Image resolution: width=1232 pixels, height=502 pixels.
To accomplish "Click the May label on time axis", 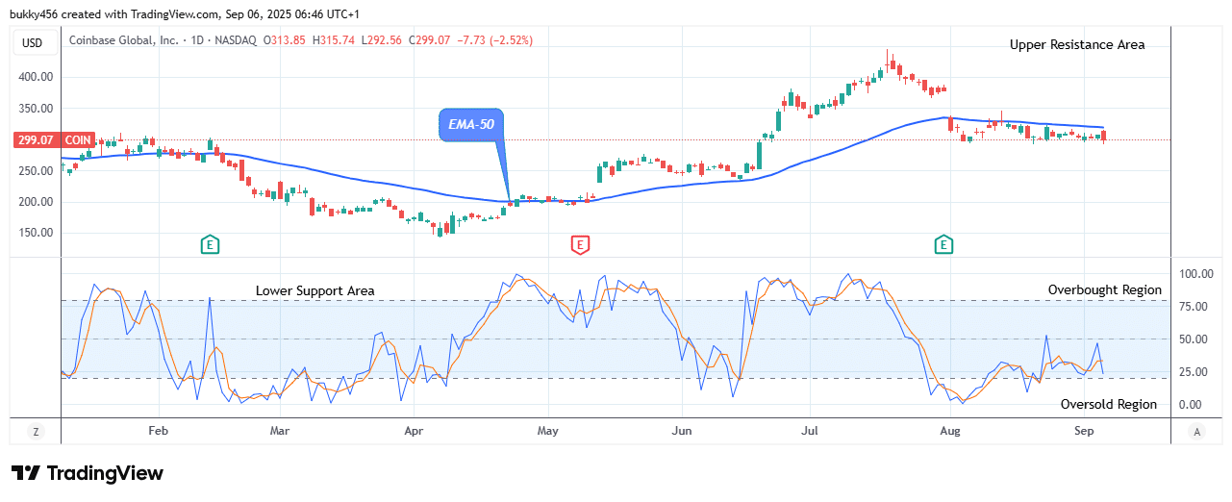I will coord(547,432).
